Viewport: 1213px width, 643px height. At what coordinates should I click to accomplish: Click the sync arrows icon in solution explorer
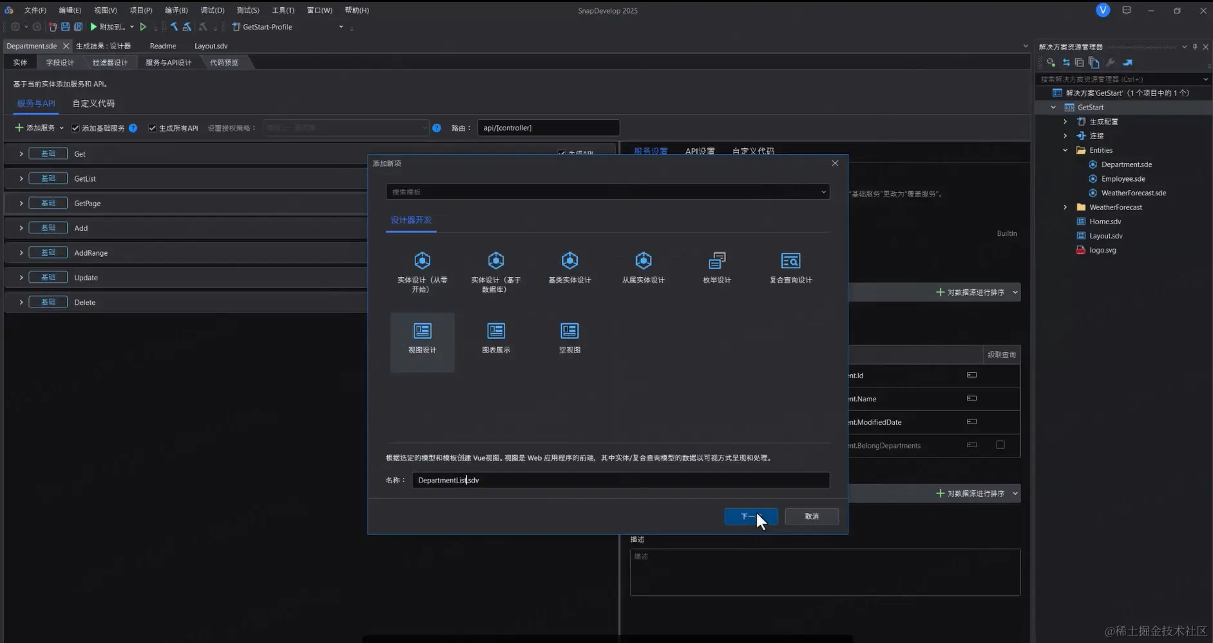[x=1066, y=62]
